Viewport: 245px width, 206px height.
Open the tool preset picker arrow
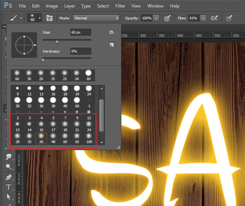click(x=21, y=18)
